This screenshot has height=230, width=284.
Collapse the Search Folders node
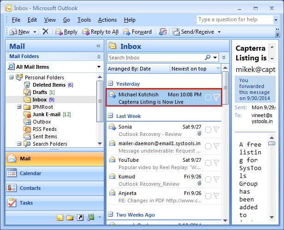(19, 144)
